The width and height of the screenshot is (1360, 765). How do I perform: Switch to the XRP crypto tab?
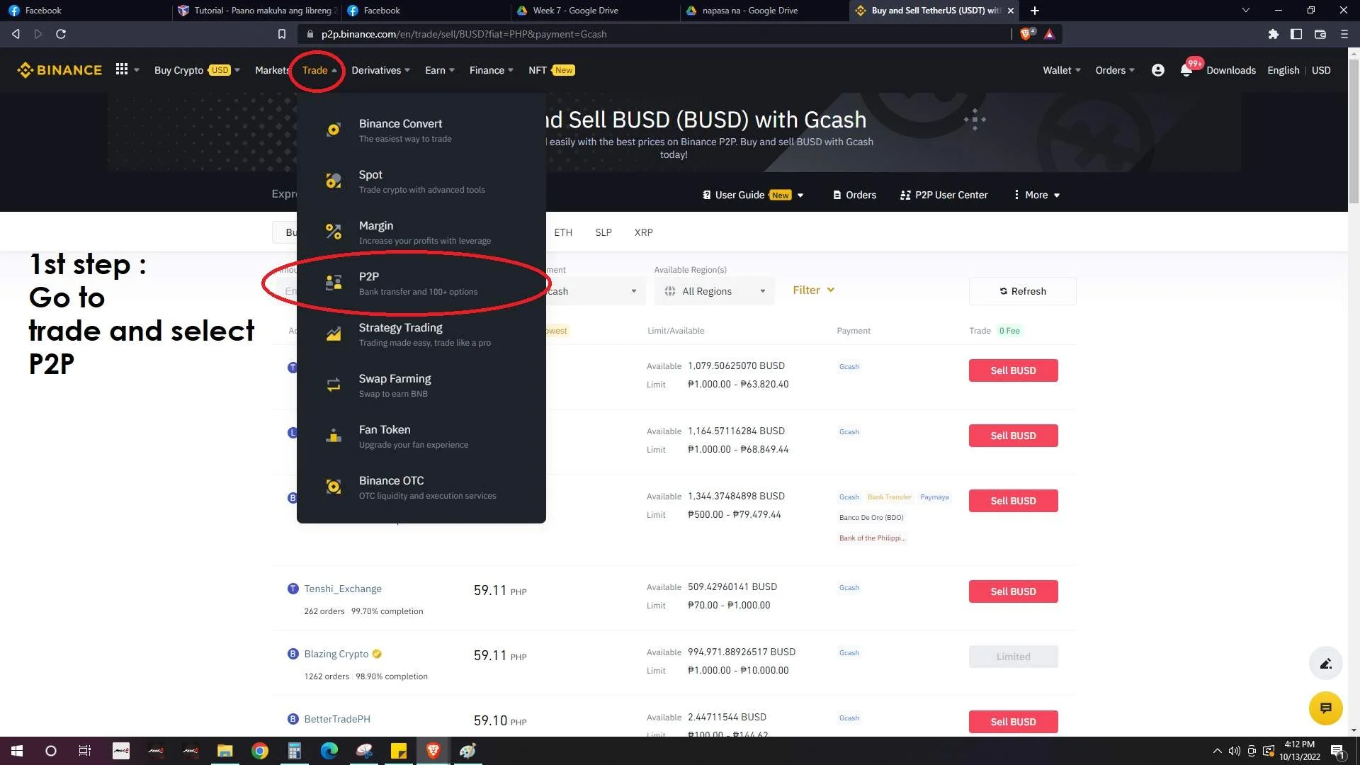[644, 232]
